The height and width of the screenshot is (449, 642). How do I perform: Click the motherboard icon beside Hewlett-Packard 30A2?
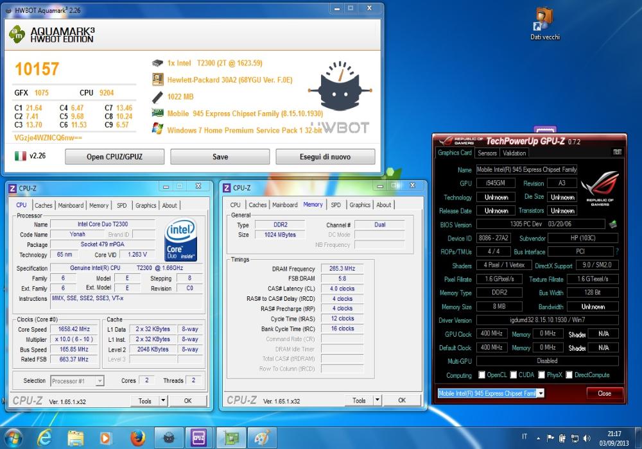[x=158, y=80]
